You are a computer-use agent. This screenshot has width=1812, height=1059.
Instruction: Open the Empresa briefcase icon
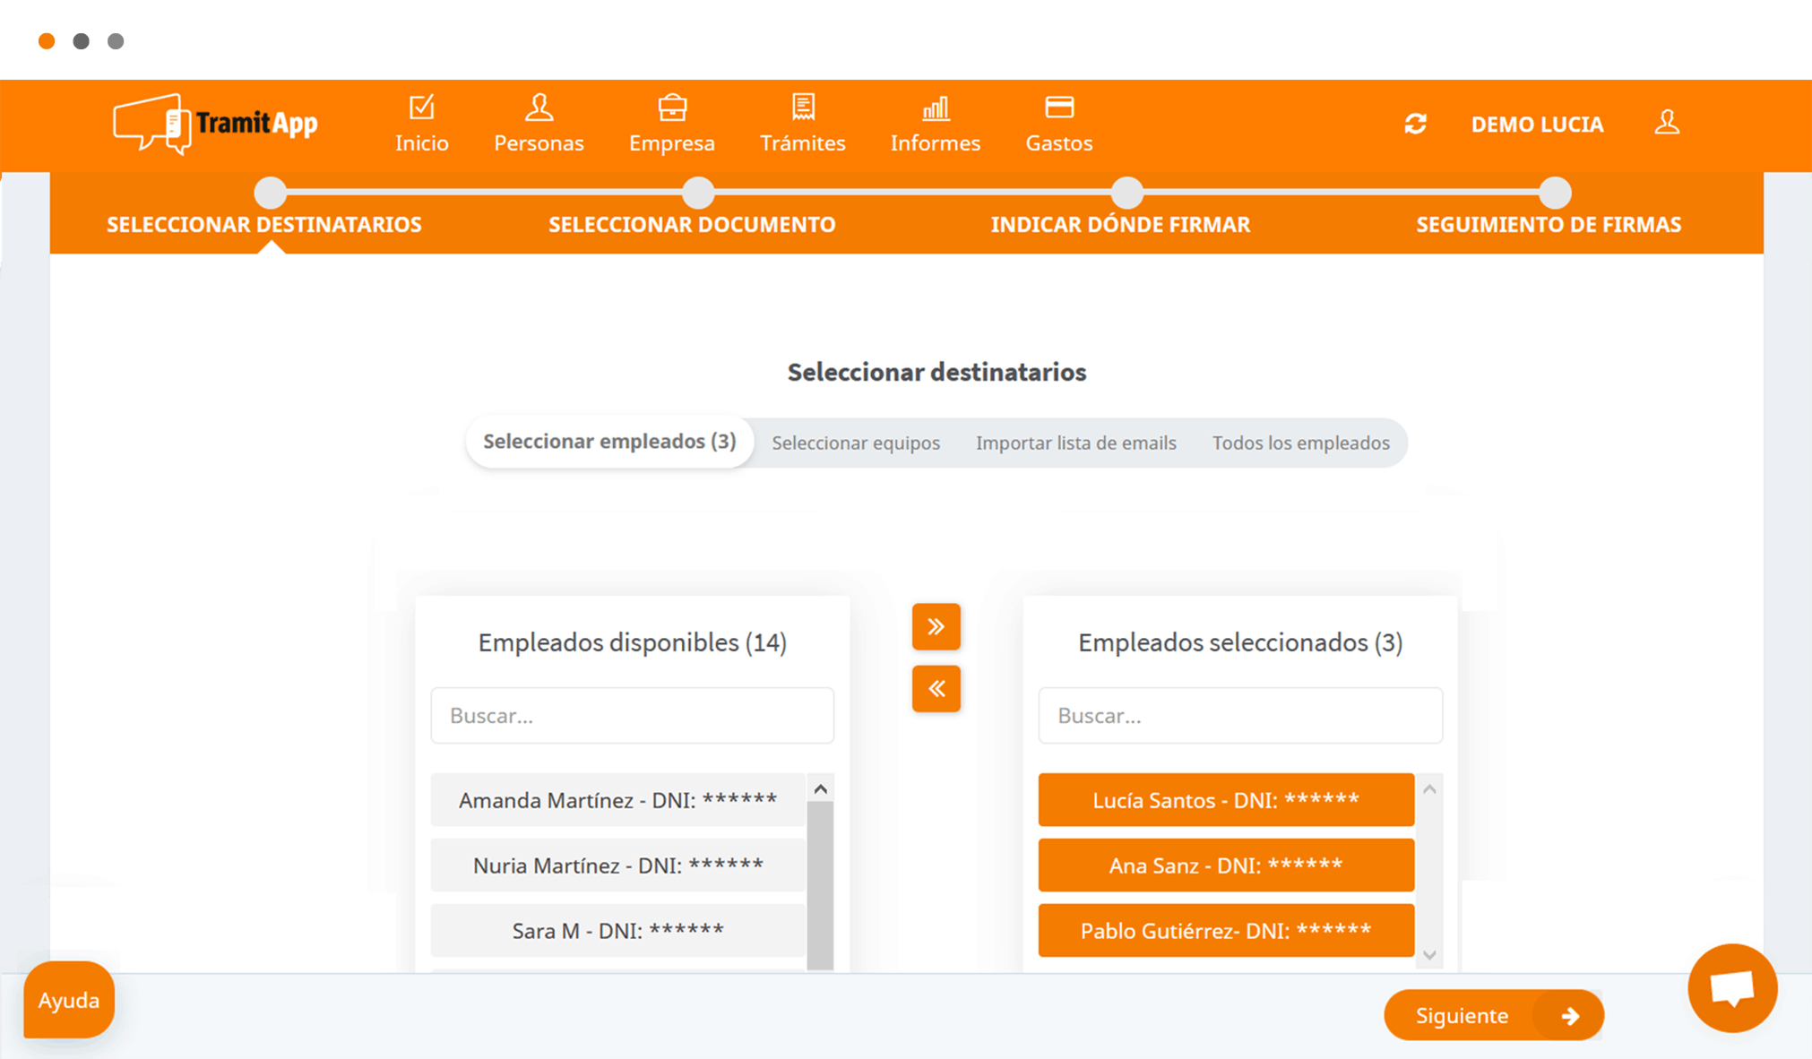672,108
